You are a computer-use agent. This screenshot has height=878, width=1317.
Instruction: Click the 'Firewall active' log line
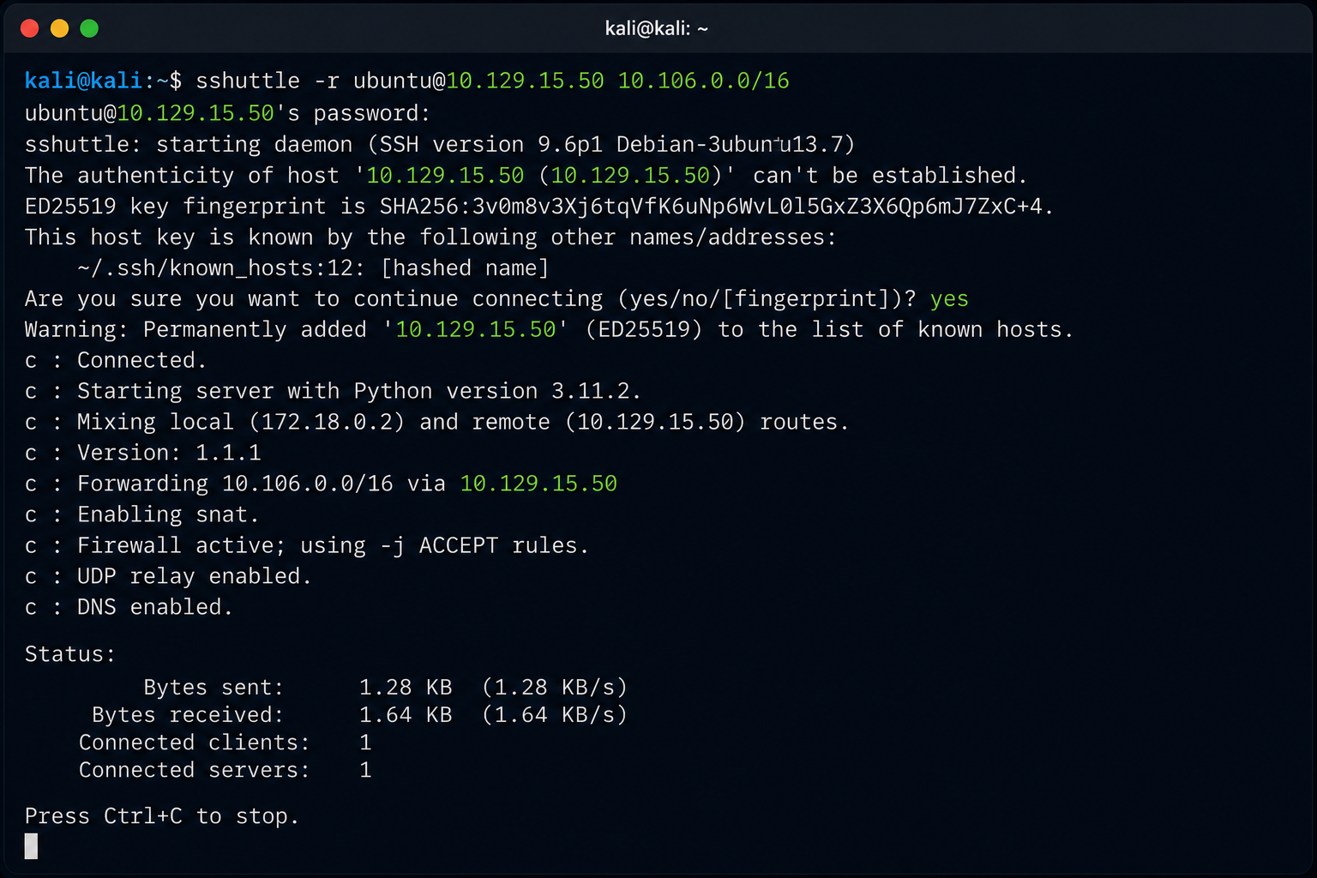point(307,545)
